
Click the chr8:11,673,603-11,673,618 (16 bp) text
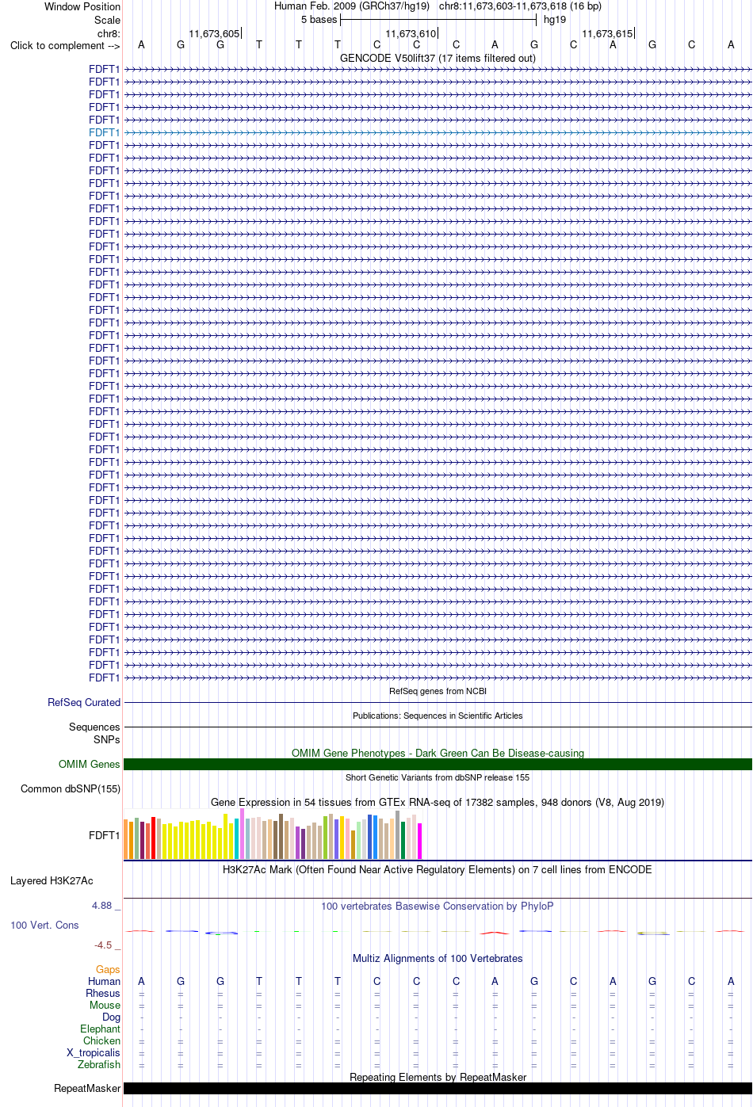(x=520, y=6)
